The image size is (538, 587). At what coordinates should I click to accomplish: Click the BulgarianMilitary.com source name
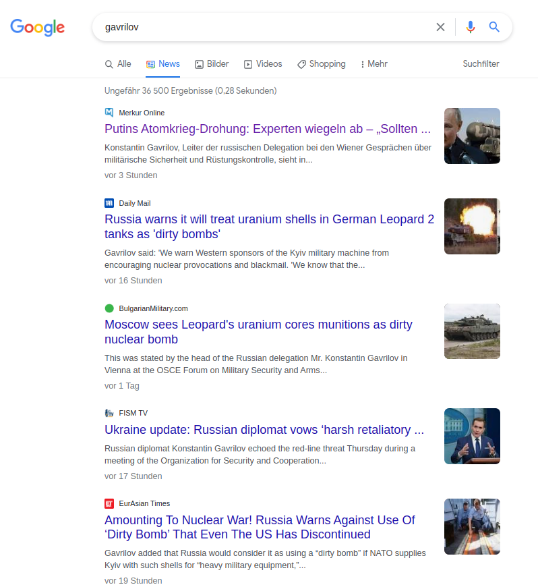[154, 308]
